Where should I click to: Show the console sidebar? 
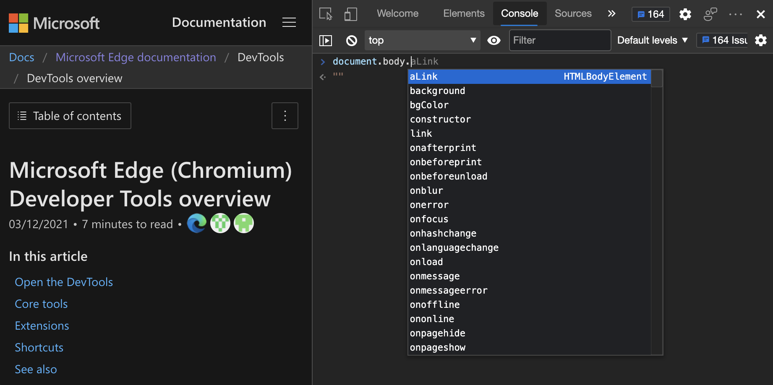(326, 40)
